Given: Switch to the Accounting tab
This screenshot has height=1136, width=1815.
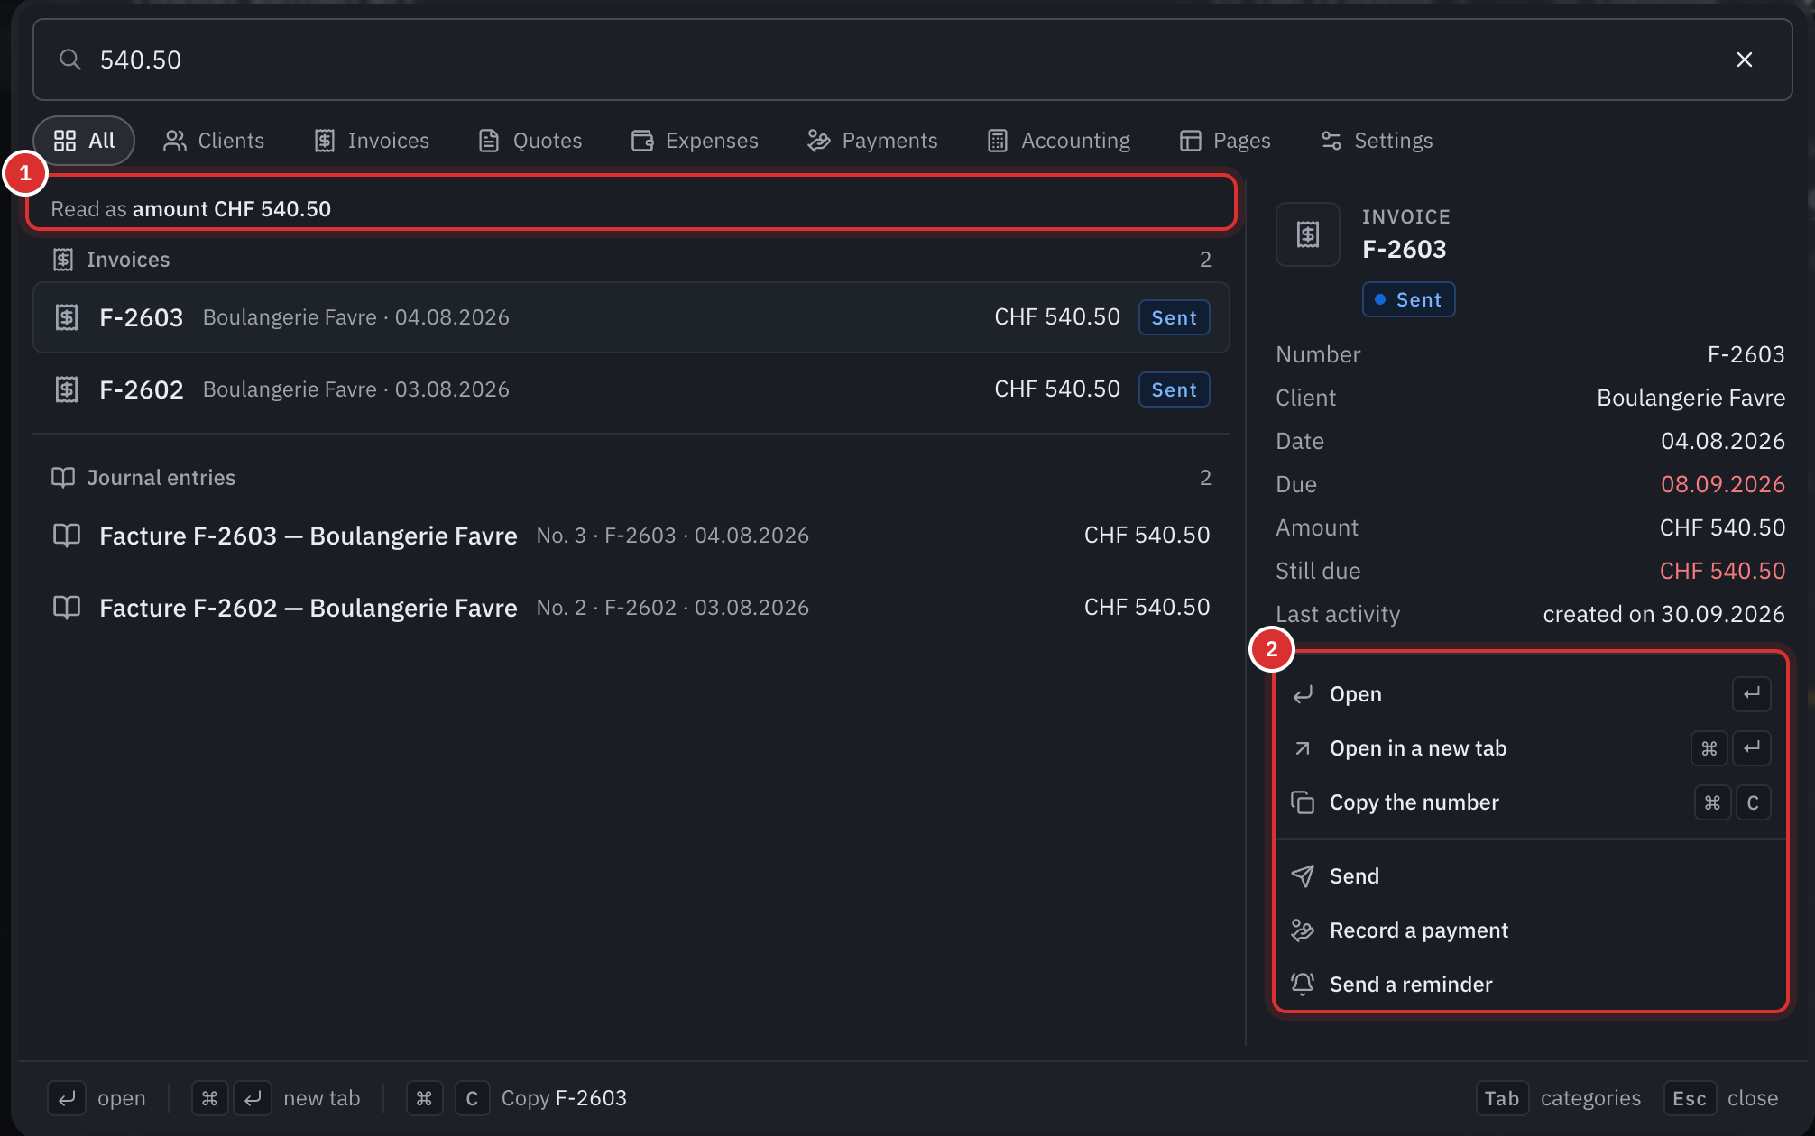Looking at the screenshot, I should point(1059,141).
